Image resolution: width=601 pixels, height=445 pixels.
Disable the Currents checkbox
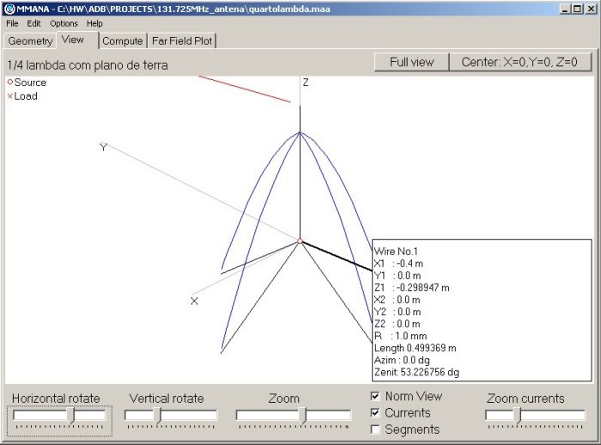(375, 412)
